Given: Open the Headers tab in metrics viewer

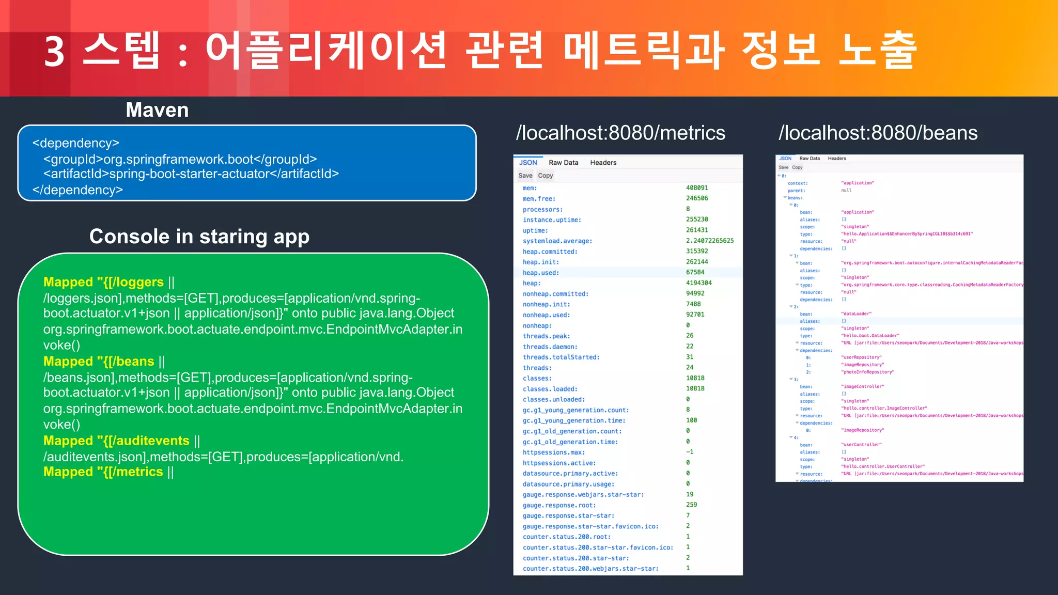Looking at the screenshot, I should pyautogui.click(x=603, y=162).
